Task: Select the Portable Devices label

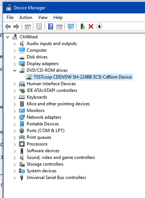Action: pyautogui.click(x=43, y=124)
